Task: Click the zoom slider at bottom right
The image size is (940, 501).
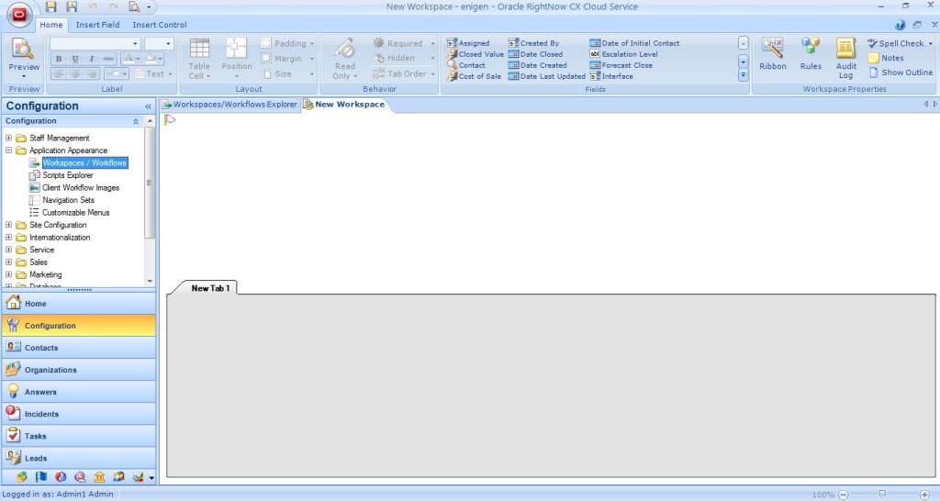Action: (x=882, y=495)
